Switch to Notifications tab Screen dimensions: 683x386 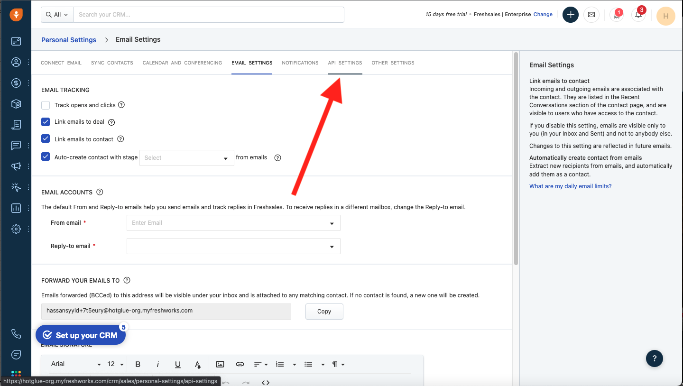(300, 63)
